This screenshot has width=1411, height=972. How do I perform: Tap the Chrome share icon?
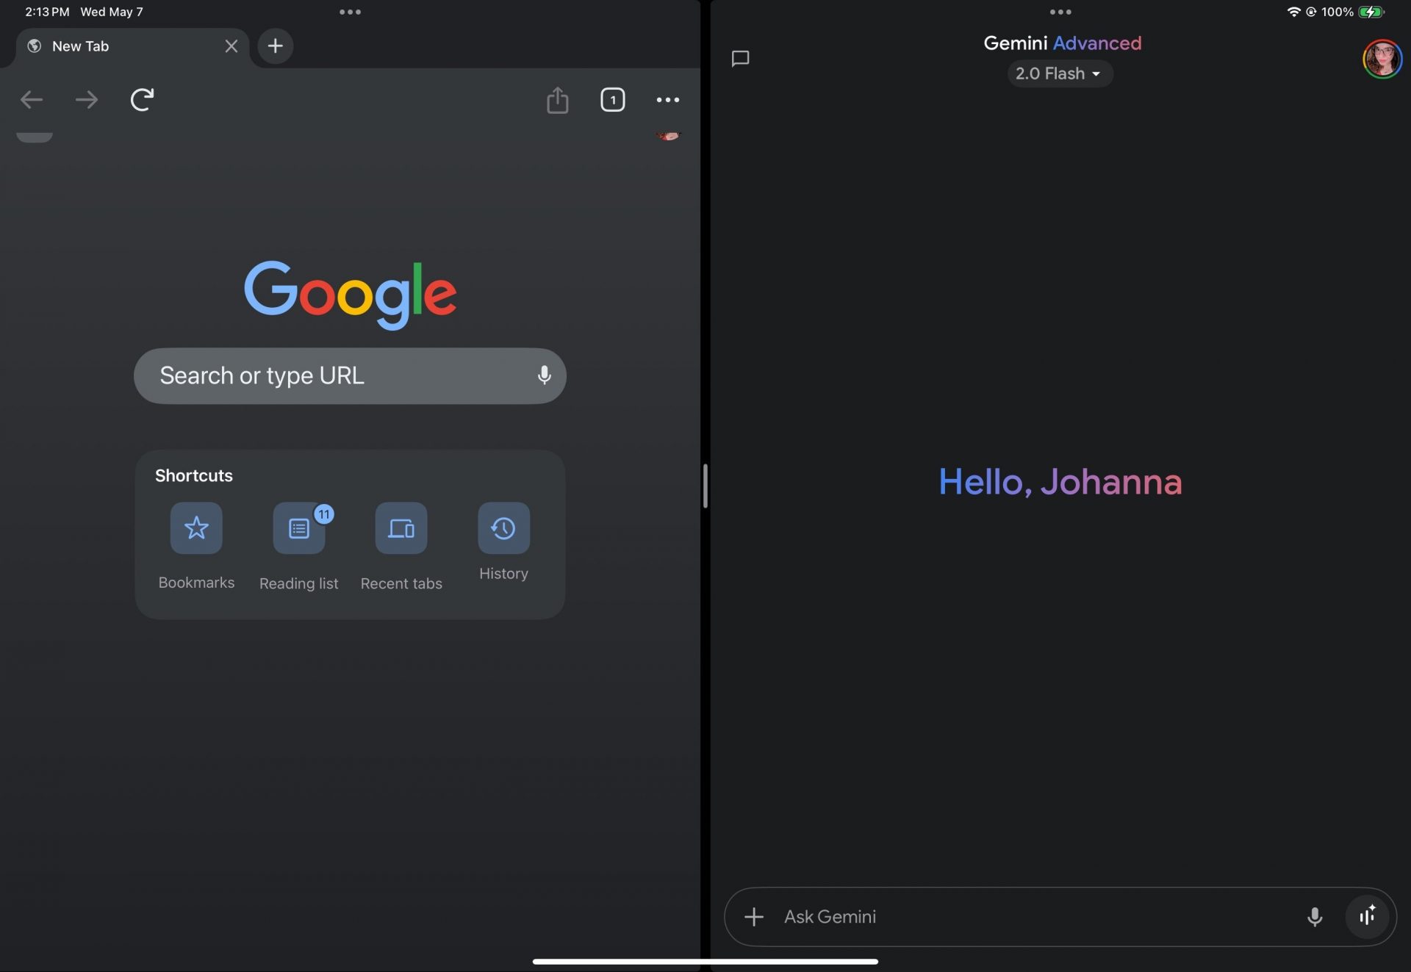point(557,100)
